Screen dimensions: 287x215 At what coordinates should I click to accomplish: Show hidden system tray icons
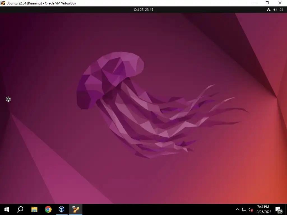pos(237,209)
